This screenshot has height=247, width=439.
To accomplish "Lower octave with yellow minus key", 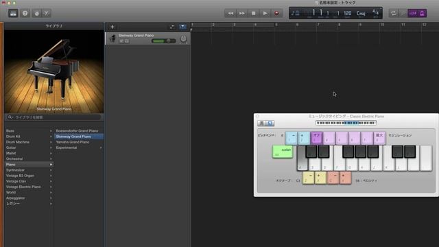I will 308,178.
